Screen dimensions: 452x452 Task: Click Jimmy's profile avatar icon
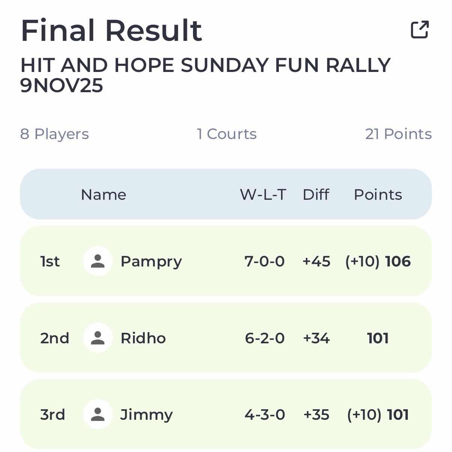98,415
